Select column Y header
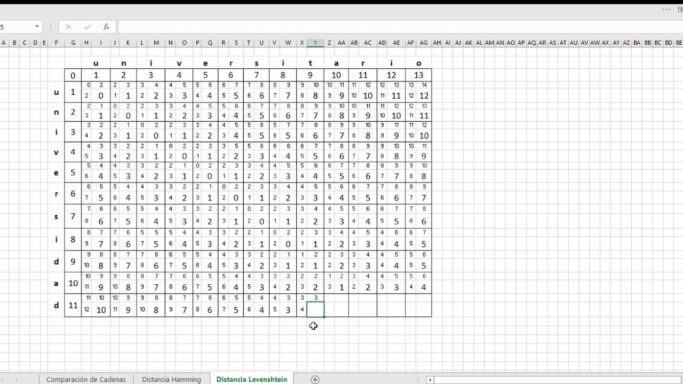The image size is (683, 384). click(315, 43)
